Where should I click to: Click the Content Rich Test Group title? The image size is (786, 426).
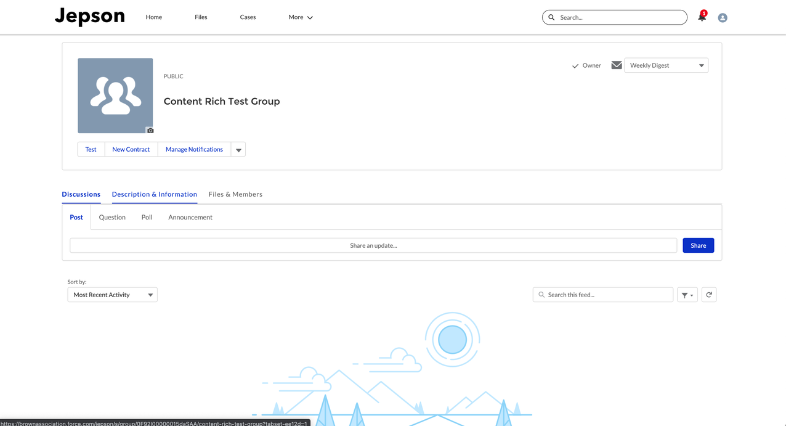(222, 101)
